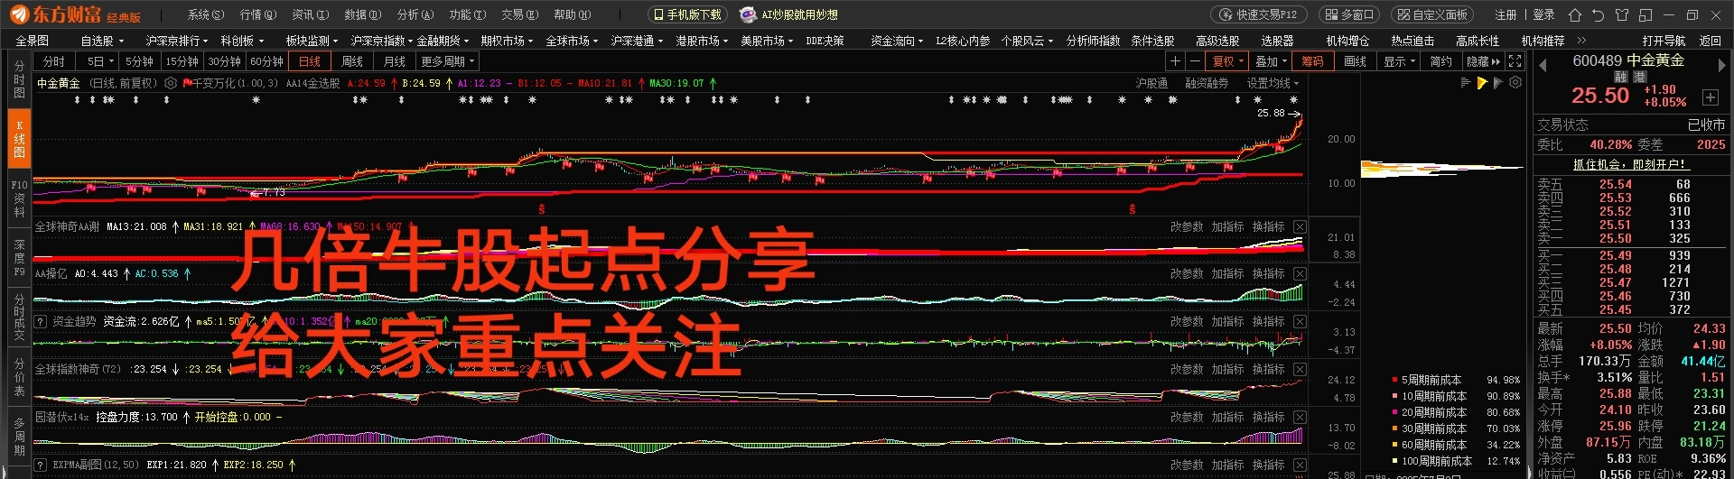Open the 5日 period dropdown

click(x=99, y=61)
